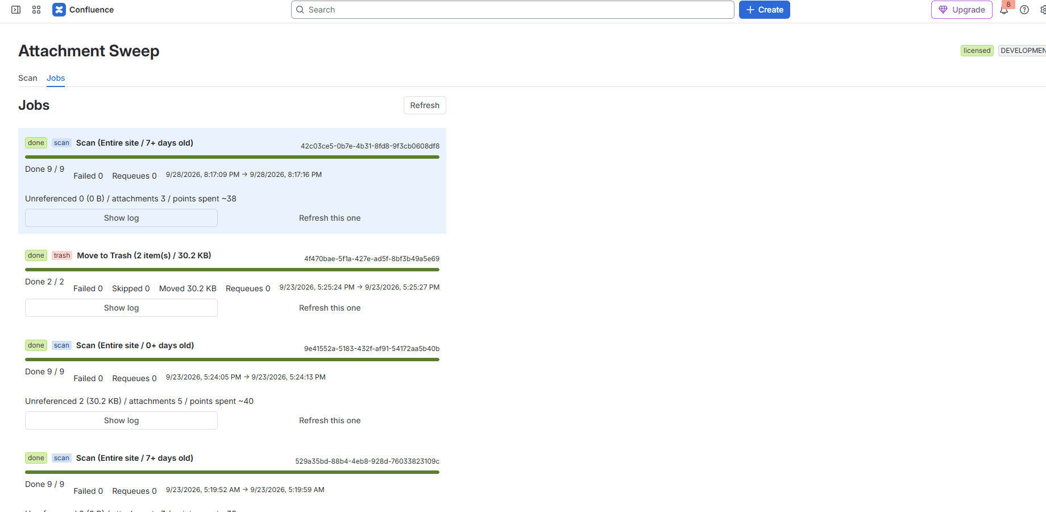This screenshot has width=1046, height=512.
Task: Open the app switcher grid icon
Action: click(x=36, y=10)
